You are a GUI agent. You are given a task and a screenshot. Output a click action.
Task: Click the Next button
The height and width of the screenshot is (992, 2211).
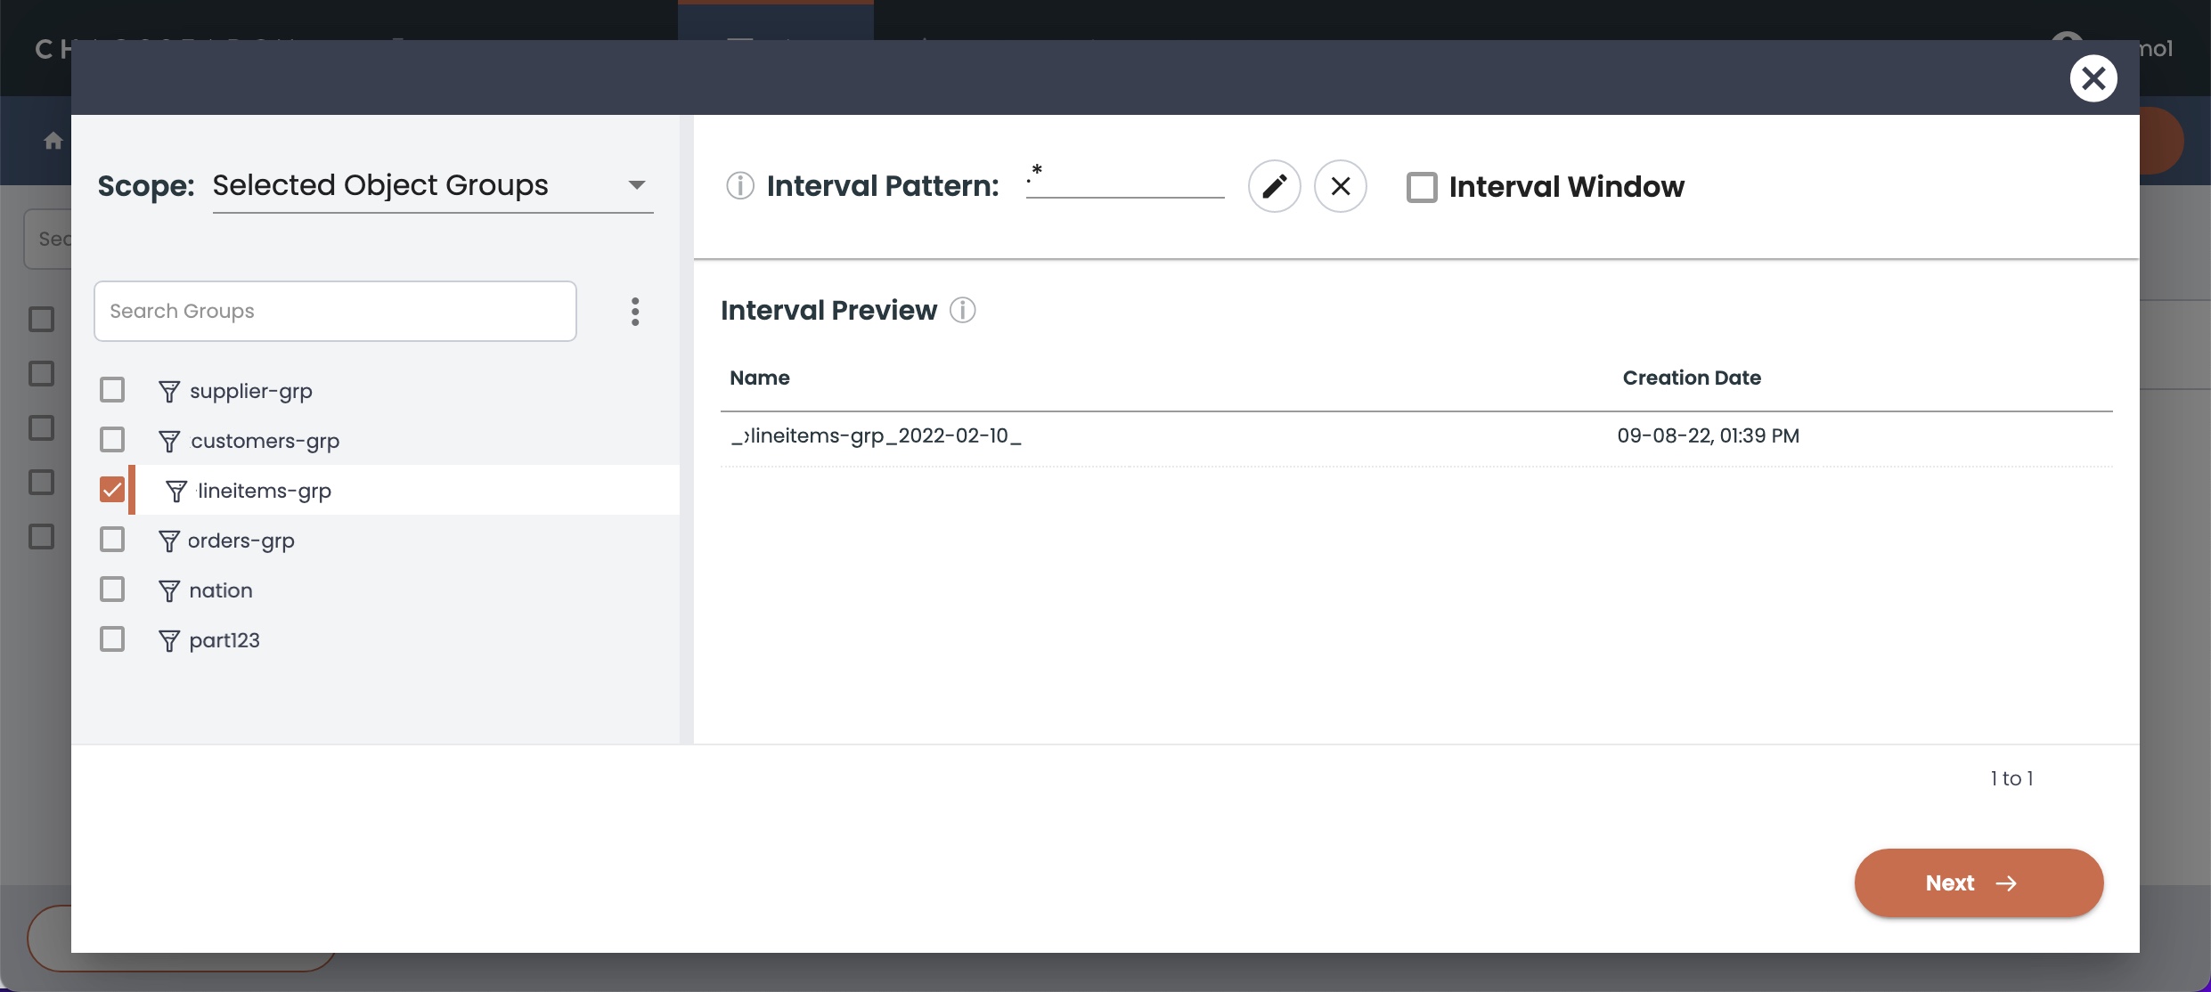pos(1978,882)
